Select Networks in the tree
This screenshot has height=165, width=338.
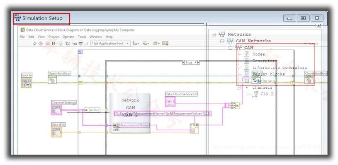tap(239, 34)
